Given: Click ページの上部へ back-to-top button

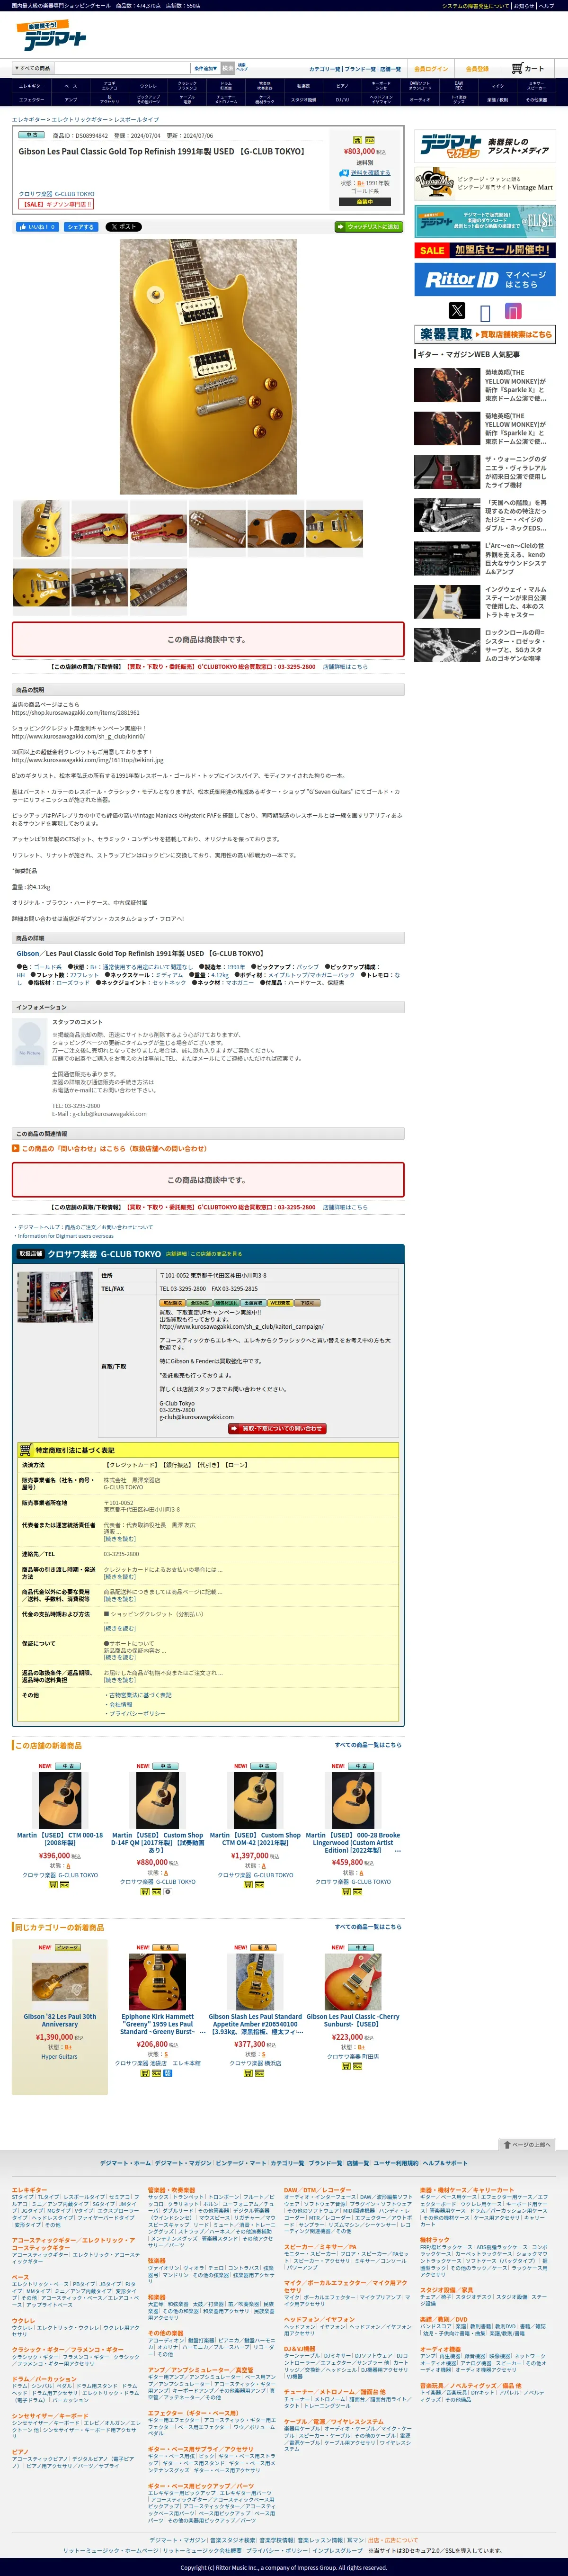Looking at the screenshot, I should (526, 2144).
